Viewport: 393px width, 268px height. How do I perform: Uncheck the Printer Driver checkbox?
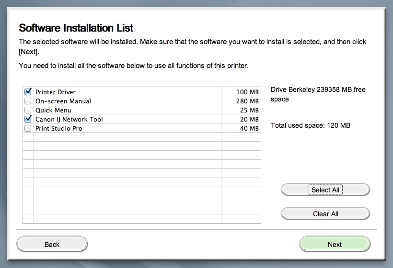28,91
